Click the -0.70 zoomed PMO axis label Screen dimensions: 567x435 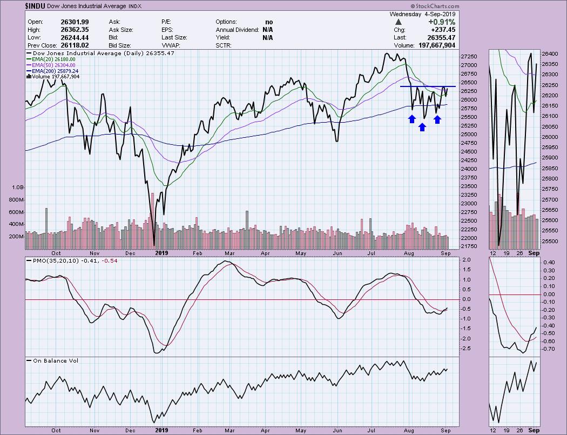[x=548, y=349]
